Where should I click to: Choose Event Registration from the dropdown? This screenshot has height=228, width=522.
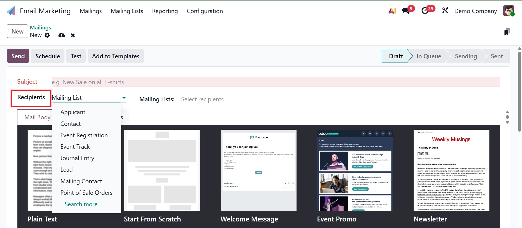(x=84, y=135)
